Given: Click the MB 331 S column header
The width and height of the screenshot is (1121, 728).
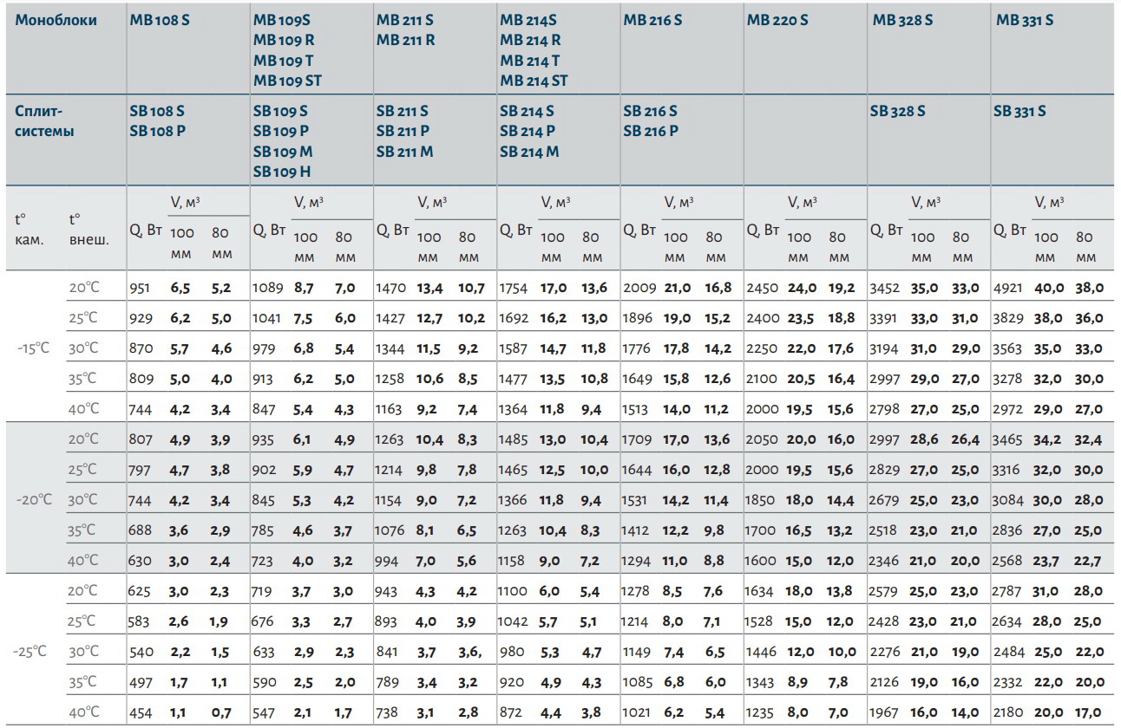Looking at the screenshot, I should [x=1025, y=20].
